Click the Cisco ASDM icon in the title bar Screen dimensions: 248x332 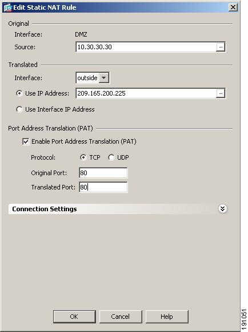point(8,7)
